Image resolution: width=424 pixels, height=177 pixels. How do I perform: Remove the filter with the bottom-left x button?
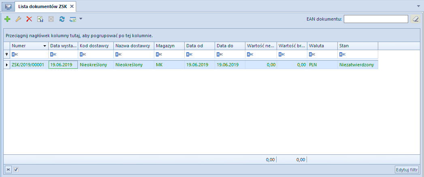(x=8, y=170)
